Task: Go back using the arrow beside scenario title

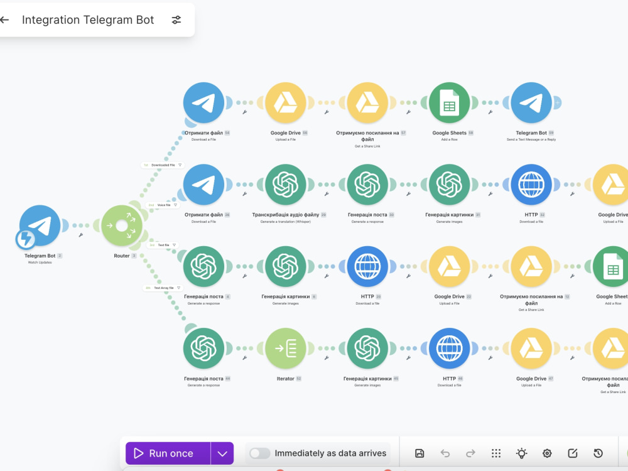Action: pos(4,19)
